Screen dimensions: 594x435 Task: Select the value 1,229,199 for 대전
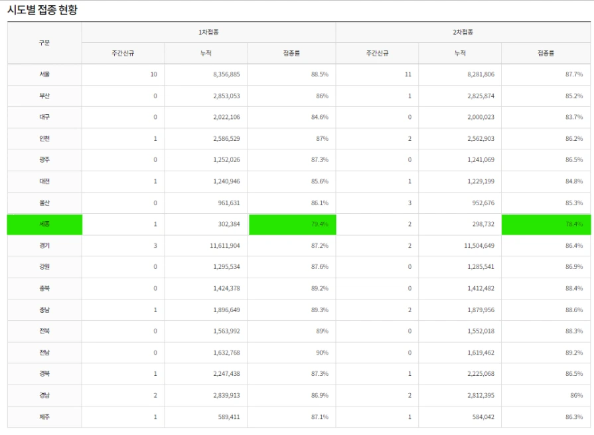[x=481, y=181]
